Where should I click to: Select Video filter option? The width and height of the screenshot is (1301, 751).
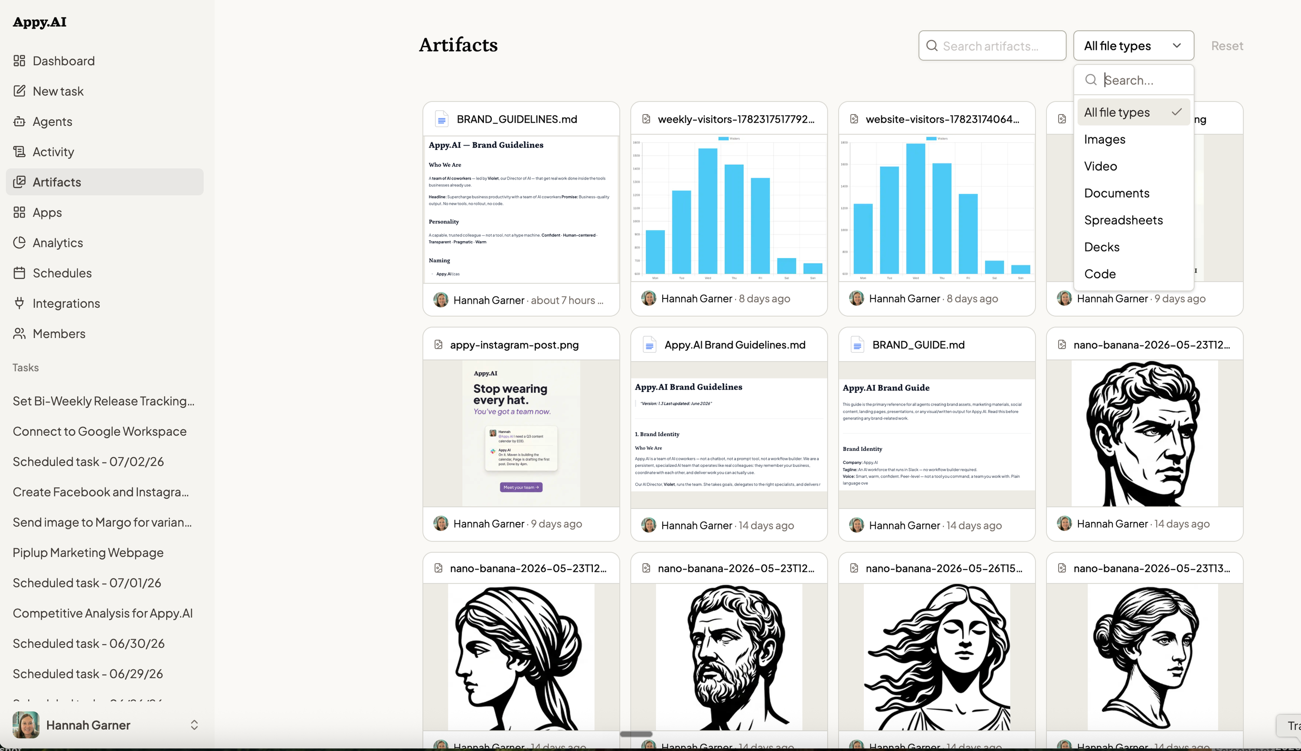[1134, 166]
